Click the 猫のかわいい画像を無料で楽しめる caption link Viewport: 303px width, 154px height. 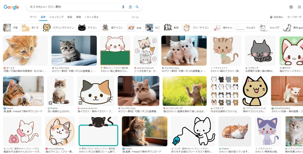coord(185,111)
